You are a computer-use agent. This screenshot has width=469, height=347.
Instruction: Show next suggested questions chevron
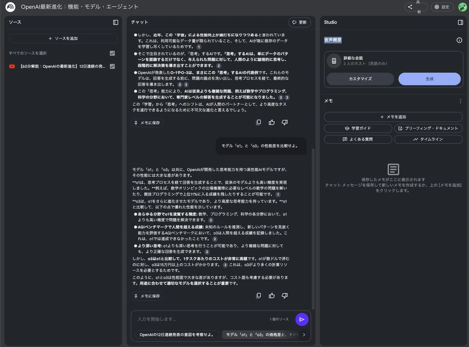point(304,334)
